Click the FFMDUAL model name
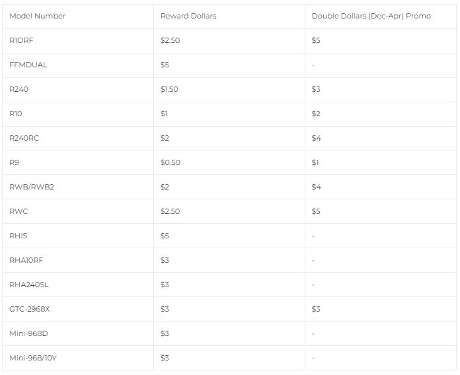The width and height of the screenshot is (460, 375). coord(28,65)
